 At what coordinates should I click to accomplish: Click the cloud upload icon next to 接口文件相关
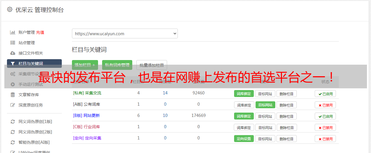(12, 53)
